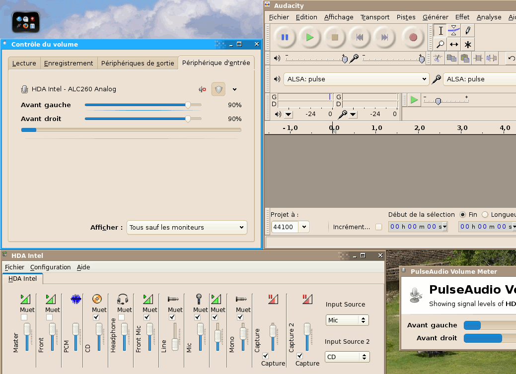Click the 0,0 mark on Audacity's timeline ruler
516x374 pixels.
coord(334,128)
